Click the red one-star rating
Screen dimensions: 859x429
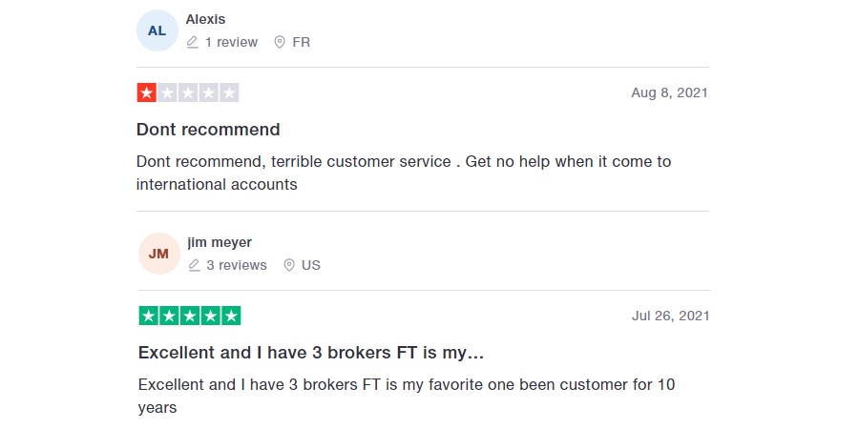(188, 92)
